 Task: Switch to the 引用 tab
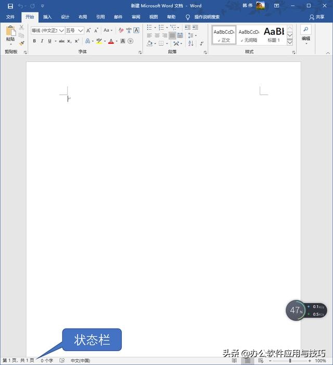pos(100,17)
